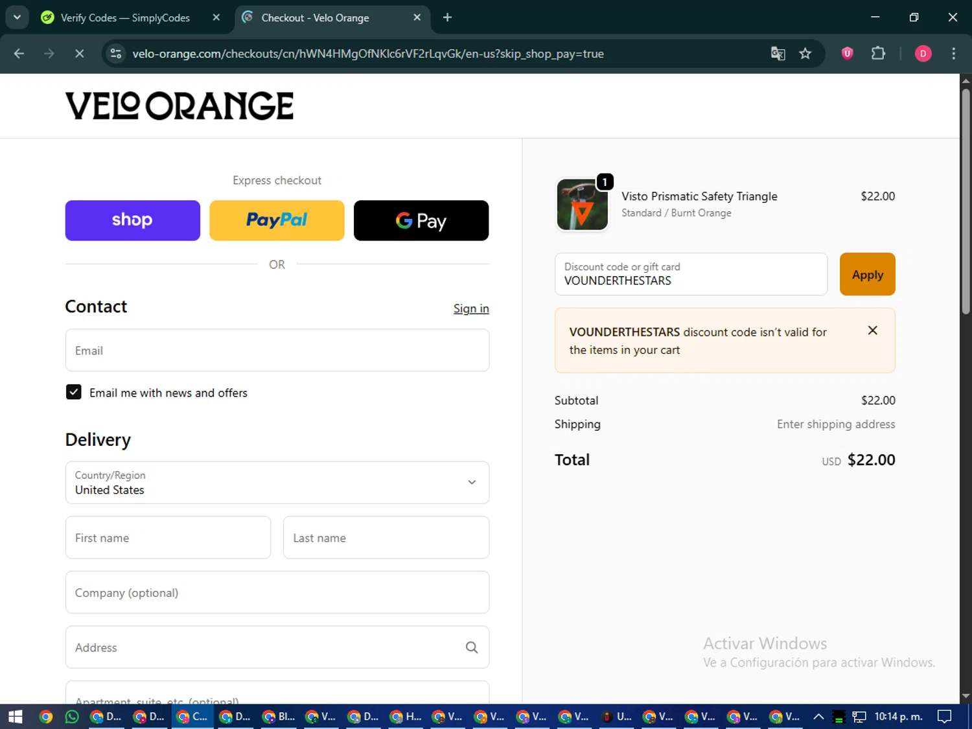Dismiss the invalid discount code message
Image resolution: width=972 pixels, height=729 pixels.
pyautogui.click(x=873, y=330)
